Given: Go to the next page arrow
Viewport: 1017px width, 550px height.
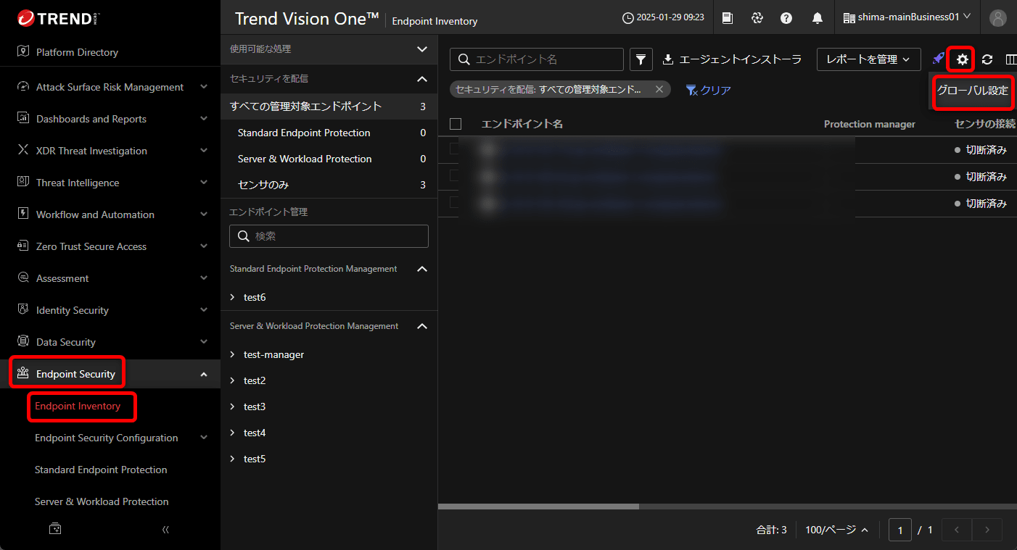Looking at the screenshot, I should tap(987, 530).
